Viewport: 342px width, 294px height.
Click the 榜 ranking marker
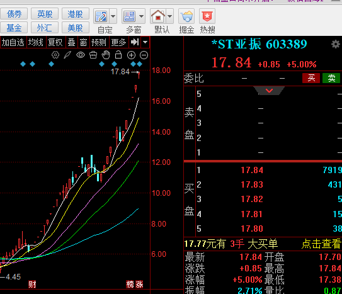130,285
